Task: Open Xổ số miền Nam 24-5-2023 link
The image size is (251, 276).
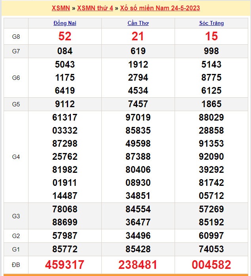Action: [x=160, y=8]
